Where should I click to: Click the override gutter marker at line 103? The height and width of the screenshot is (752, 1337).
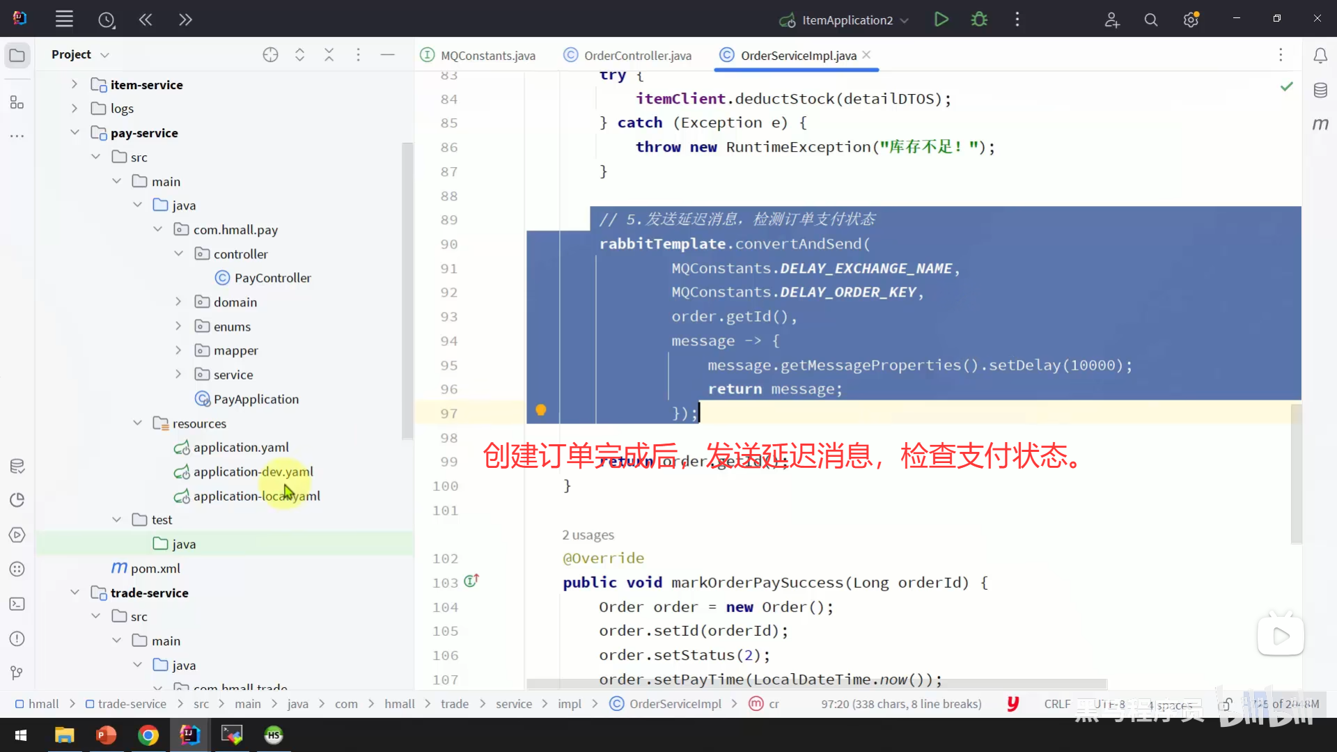click(471, 581)
